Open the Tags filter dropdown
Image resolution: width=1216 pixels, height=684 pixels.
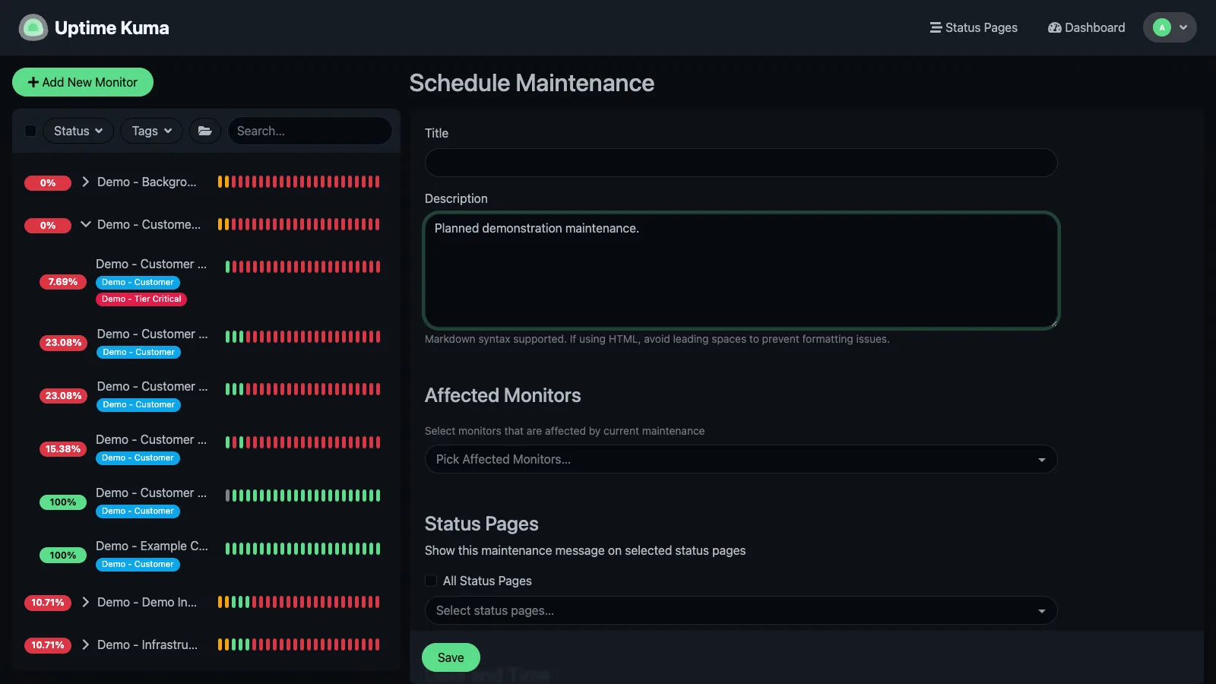coord(152,131)
